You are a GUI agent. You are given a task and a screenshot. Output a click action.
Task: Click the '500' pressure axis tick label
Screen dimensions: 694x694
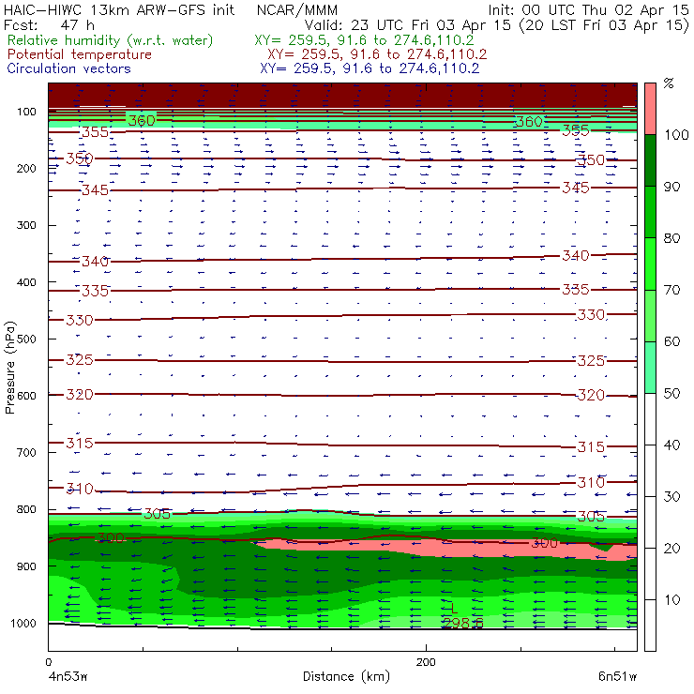(x=26, y=339)
